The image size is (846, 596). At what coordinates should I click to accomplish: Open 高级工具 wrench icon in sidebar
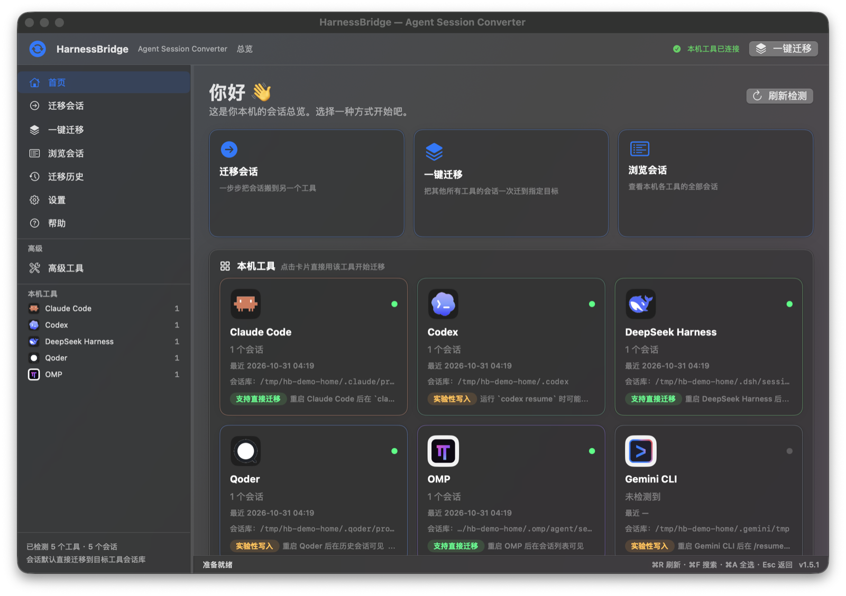(34, 268)
